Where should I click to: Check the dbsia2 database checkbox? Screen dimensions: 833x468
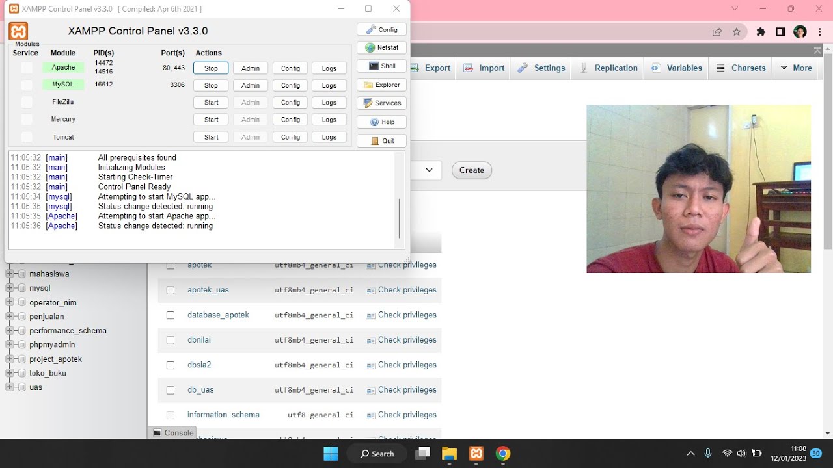pos(171,365)
